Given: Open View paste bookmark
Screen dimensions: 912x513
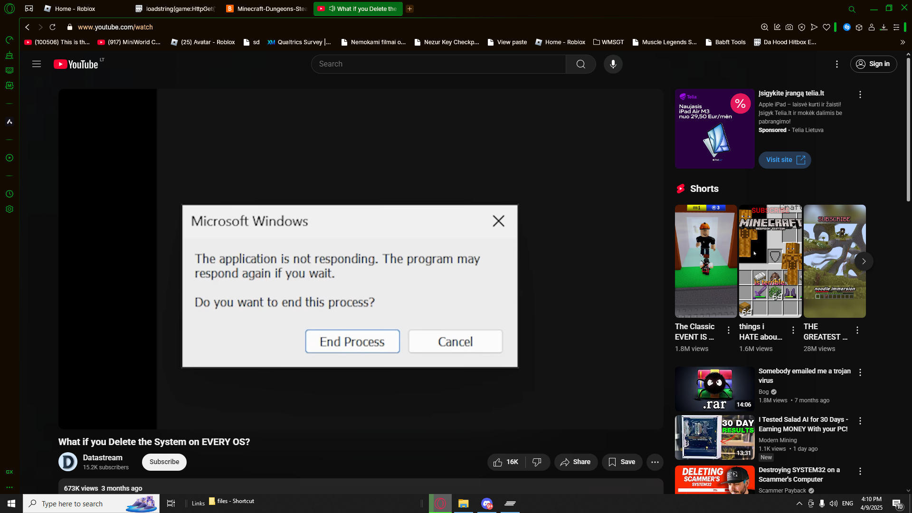Looking at the screenshot, I should tap(507, 42).
